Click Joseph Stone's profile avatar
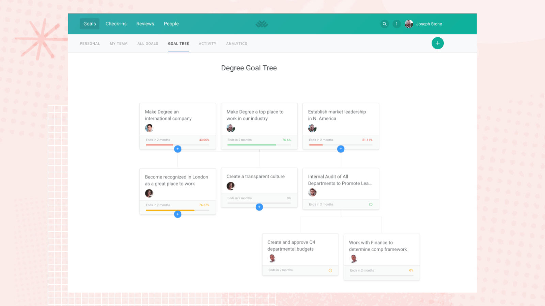This screenshot has height=306, width=545. click(x=409, y=24)
